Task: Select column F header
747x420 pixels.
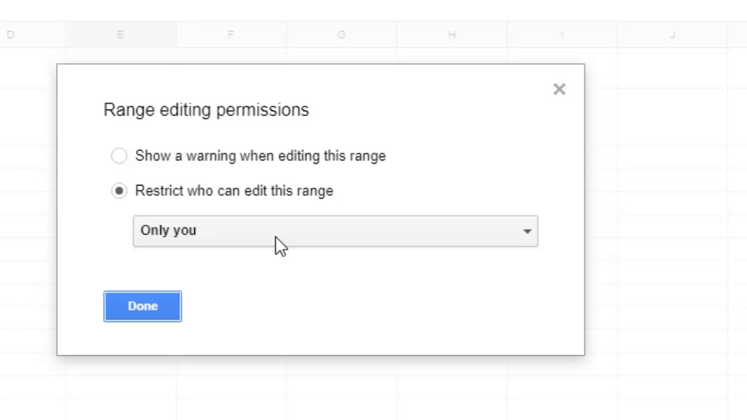Action: (x=231, y=35)
